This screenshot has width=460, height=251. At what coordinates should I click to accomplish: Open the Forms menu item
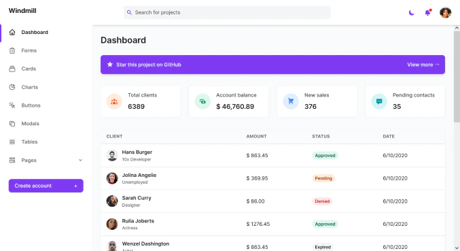click(x=29, y=50)
